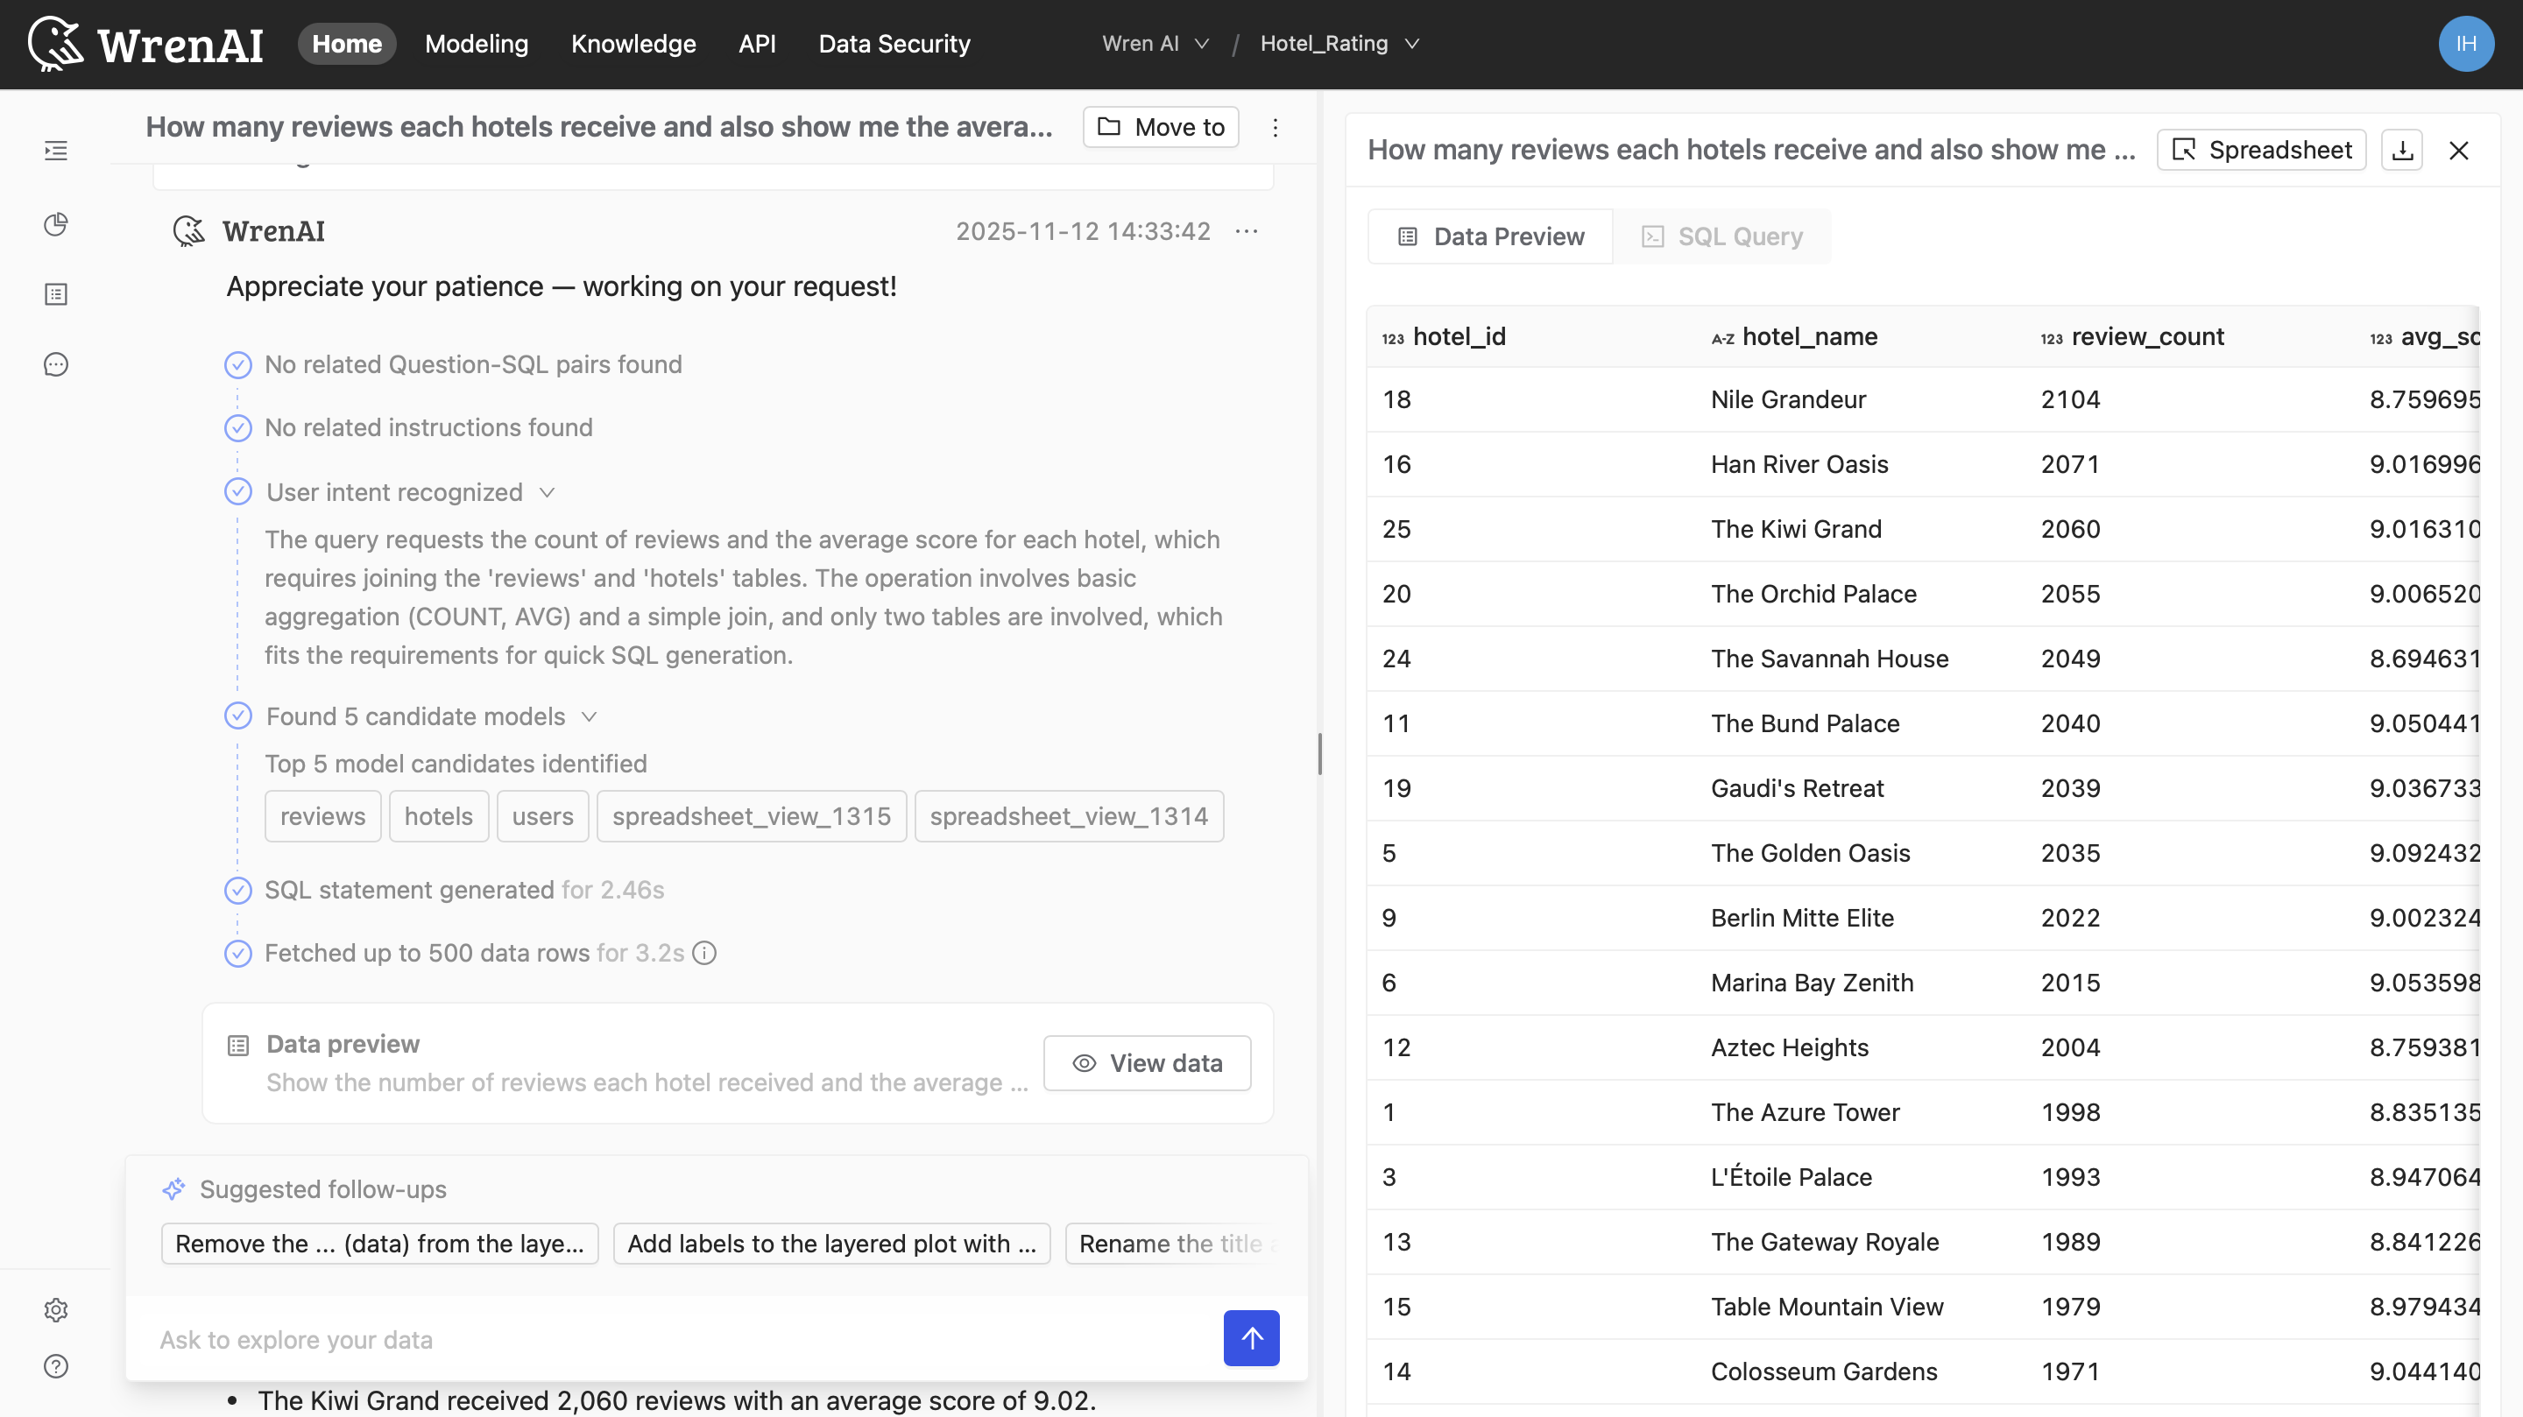Open the spreadsheet list sidebar icon
Viewport: 2523px width, 1417px height.
point(56,293)
